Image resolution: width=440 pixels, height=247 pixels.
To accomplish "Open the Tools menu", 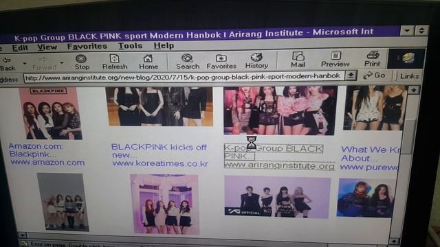I will click(x=130, y=46).
